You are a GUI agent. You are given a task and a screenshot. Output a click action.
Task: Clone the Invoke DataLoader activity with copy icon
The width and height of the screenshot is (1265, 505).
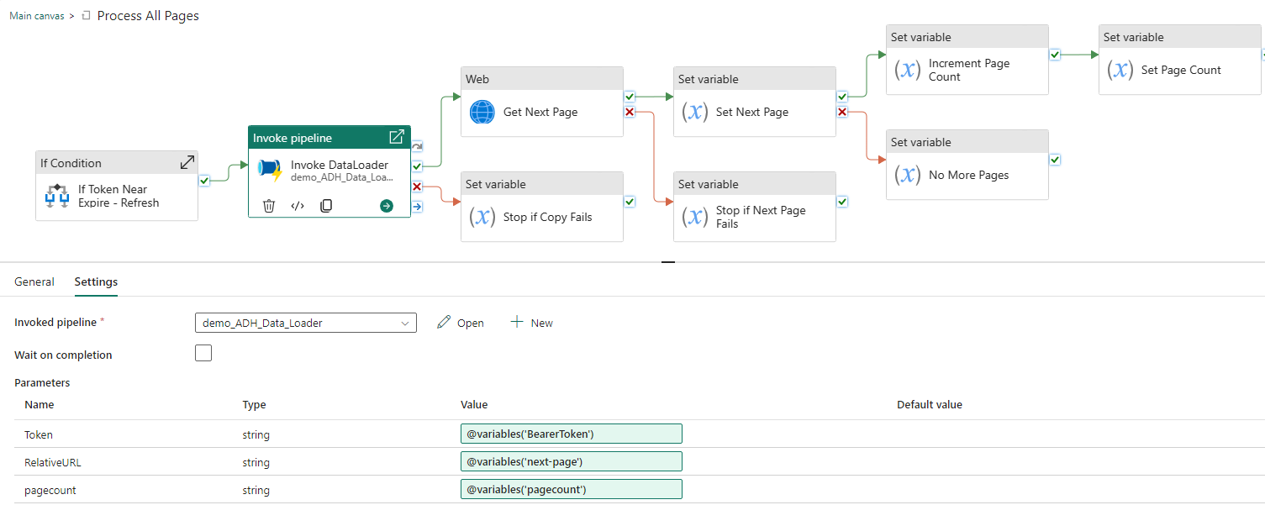point(326,205)
